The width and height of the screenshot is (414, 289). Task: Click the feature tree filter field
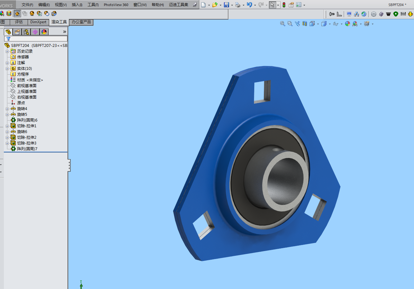[x=36, y=39]
